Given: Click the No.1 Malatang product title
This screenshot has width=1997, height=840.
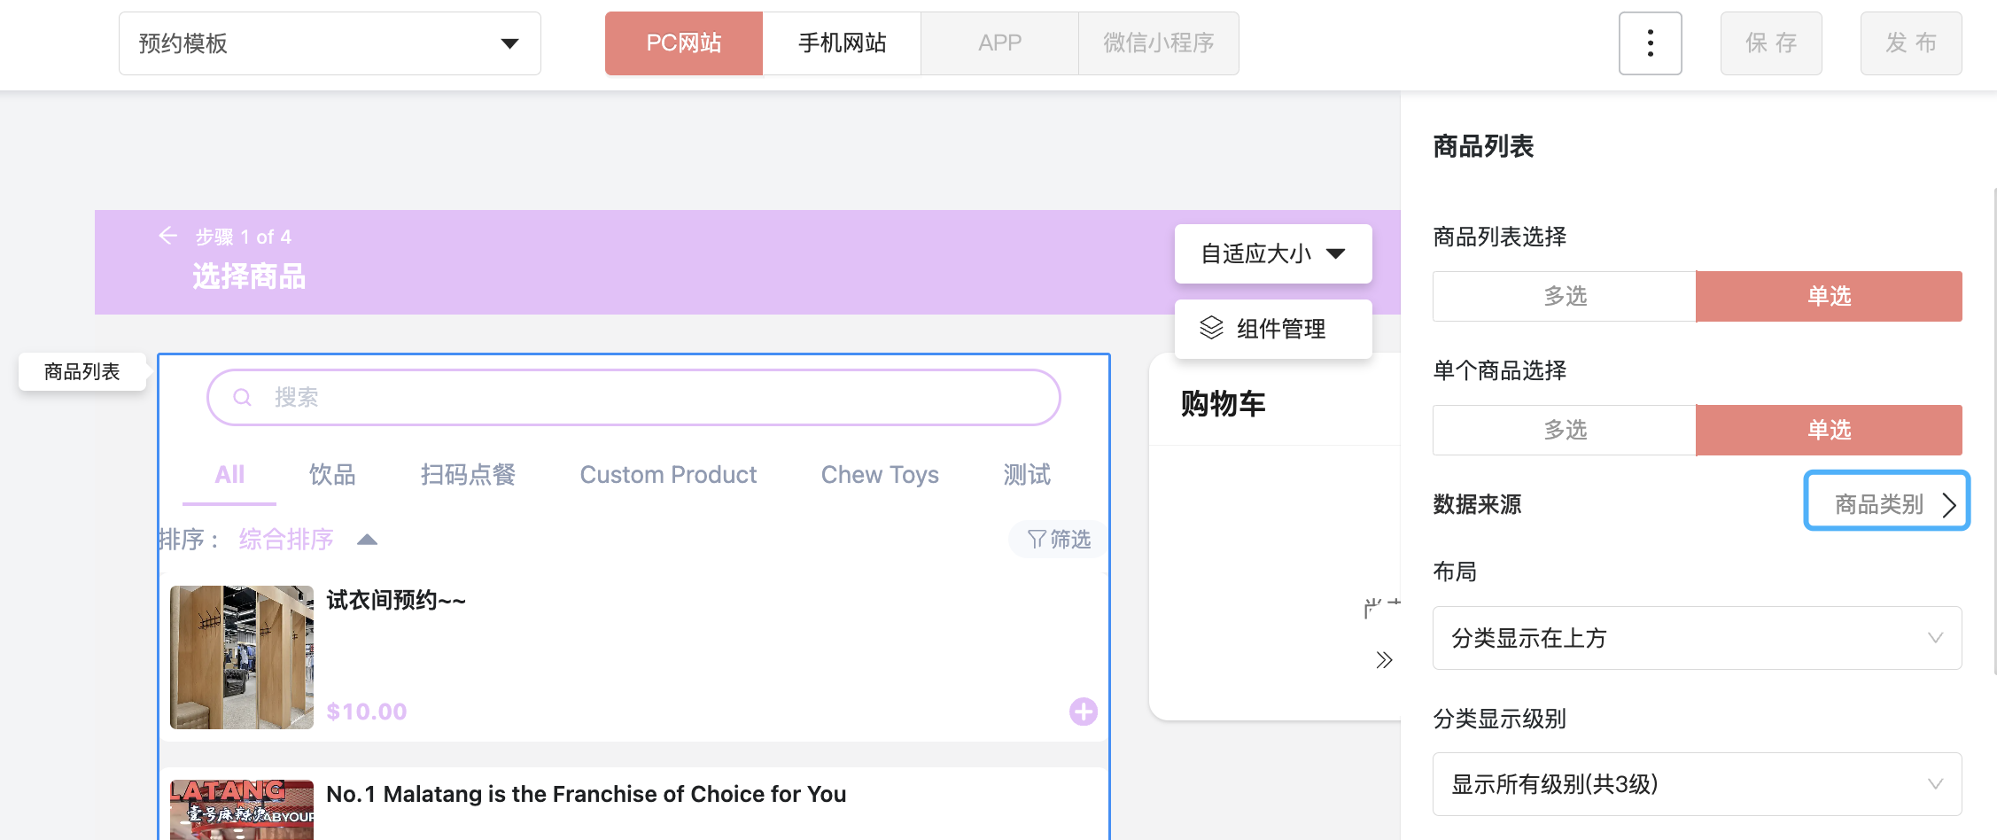Looking at the screenshot, I should (x=586, y=794).
